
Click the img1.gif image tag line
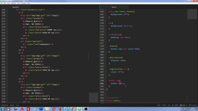click(x=40, y=15)
